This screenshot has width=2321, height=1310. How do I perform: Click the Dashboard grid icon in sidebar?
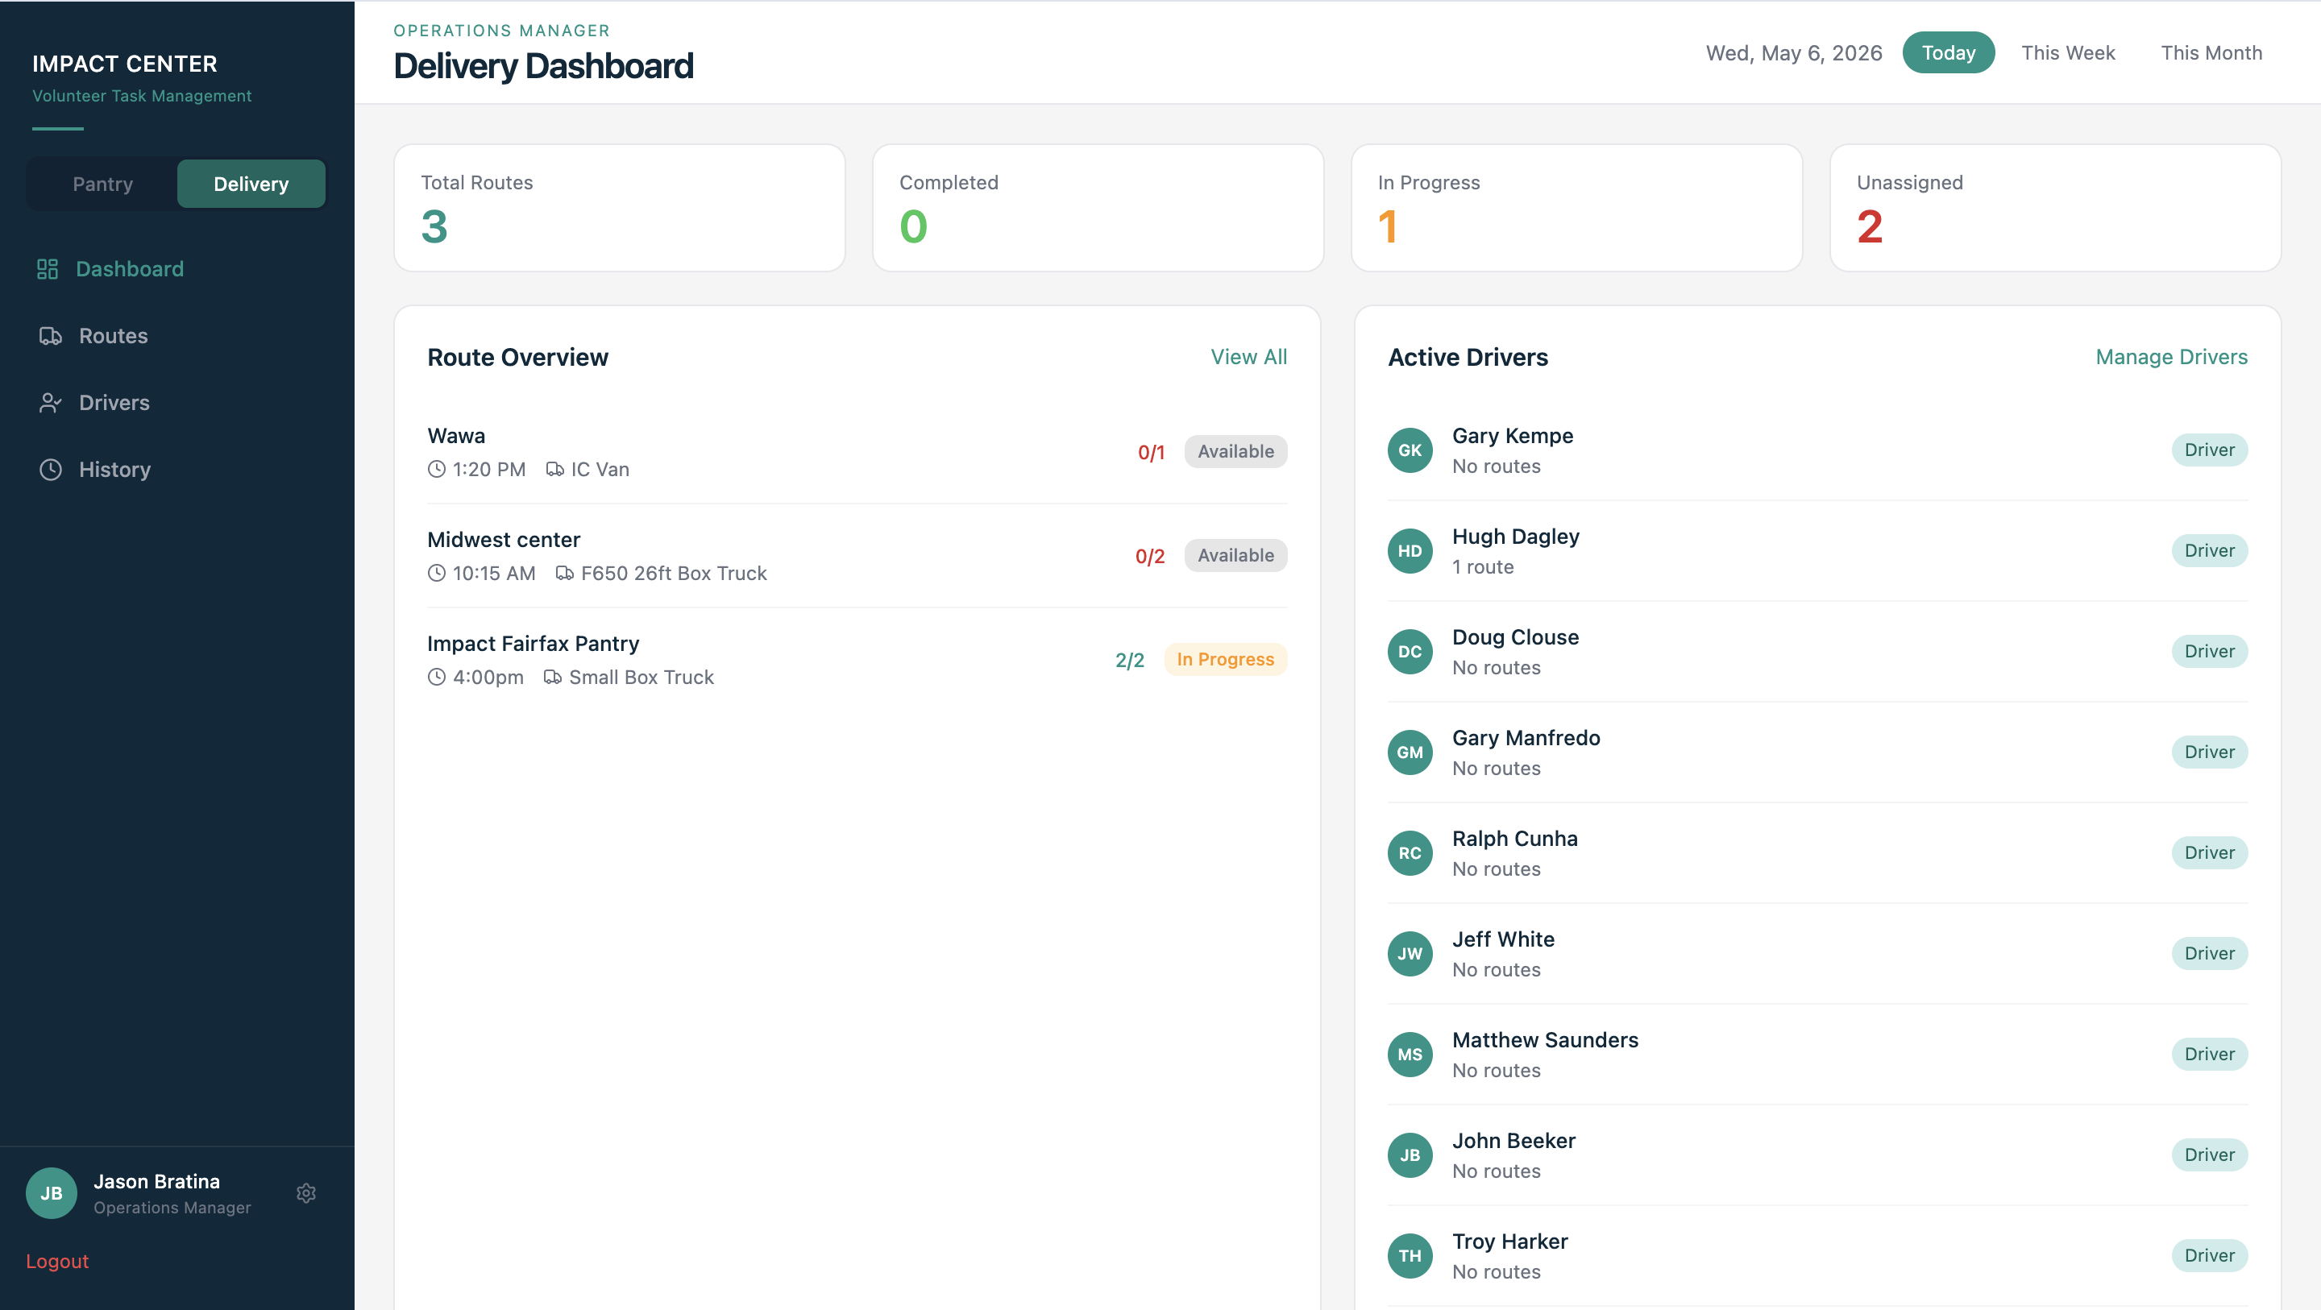click(48, 269)
